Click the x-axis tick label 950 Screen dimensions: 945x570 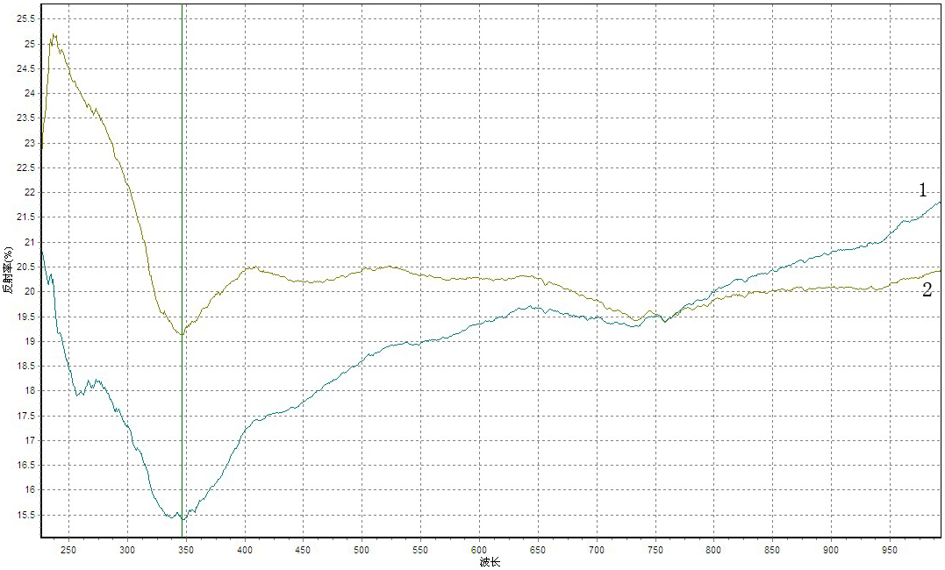pyautogui.click(x=890, y=550)
